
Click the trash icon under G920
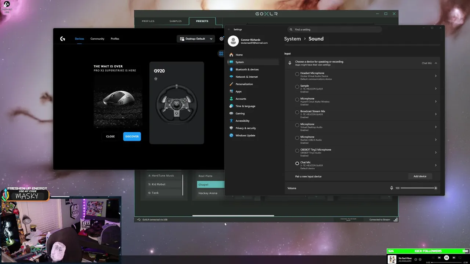coord(156,79)
